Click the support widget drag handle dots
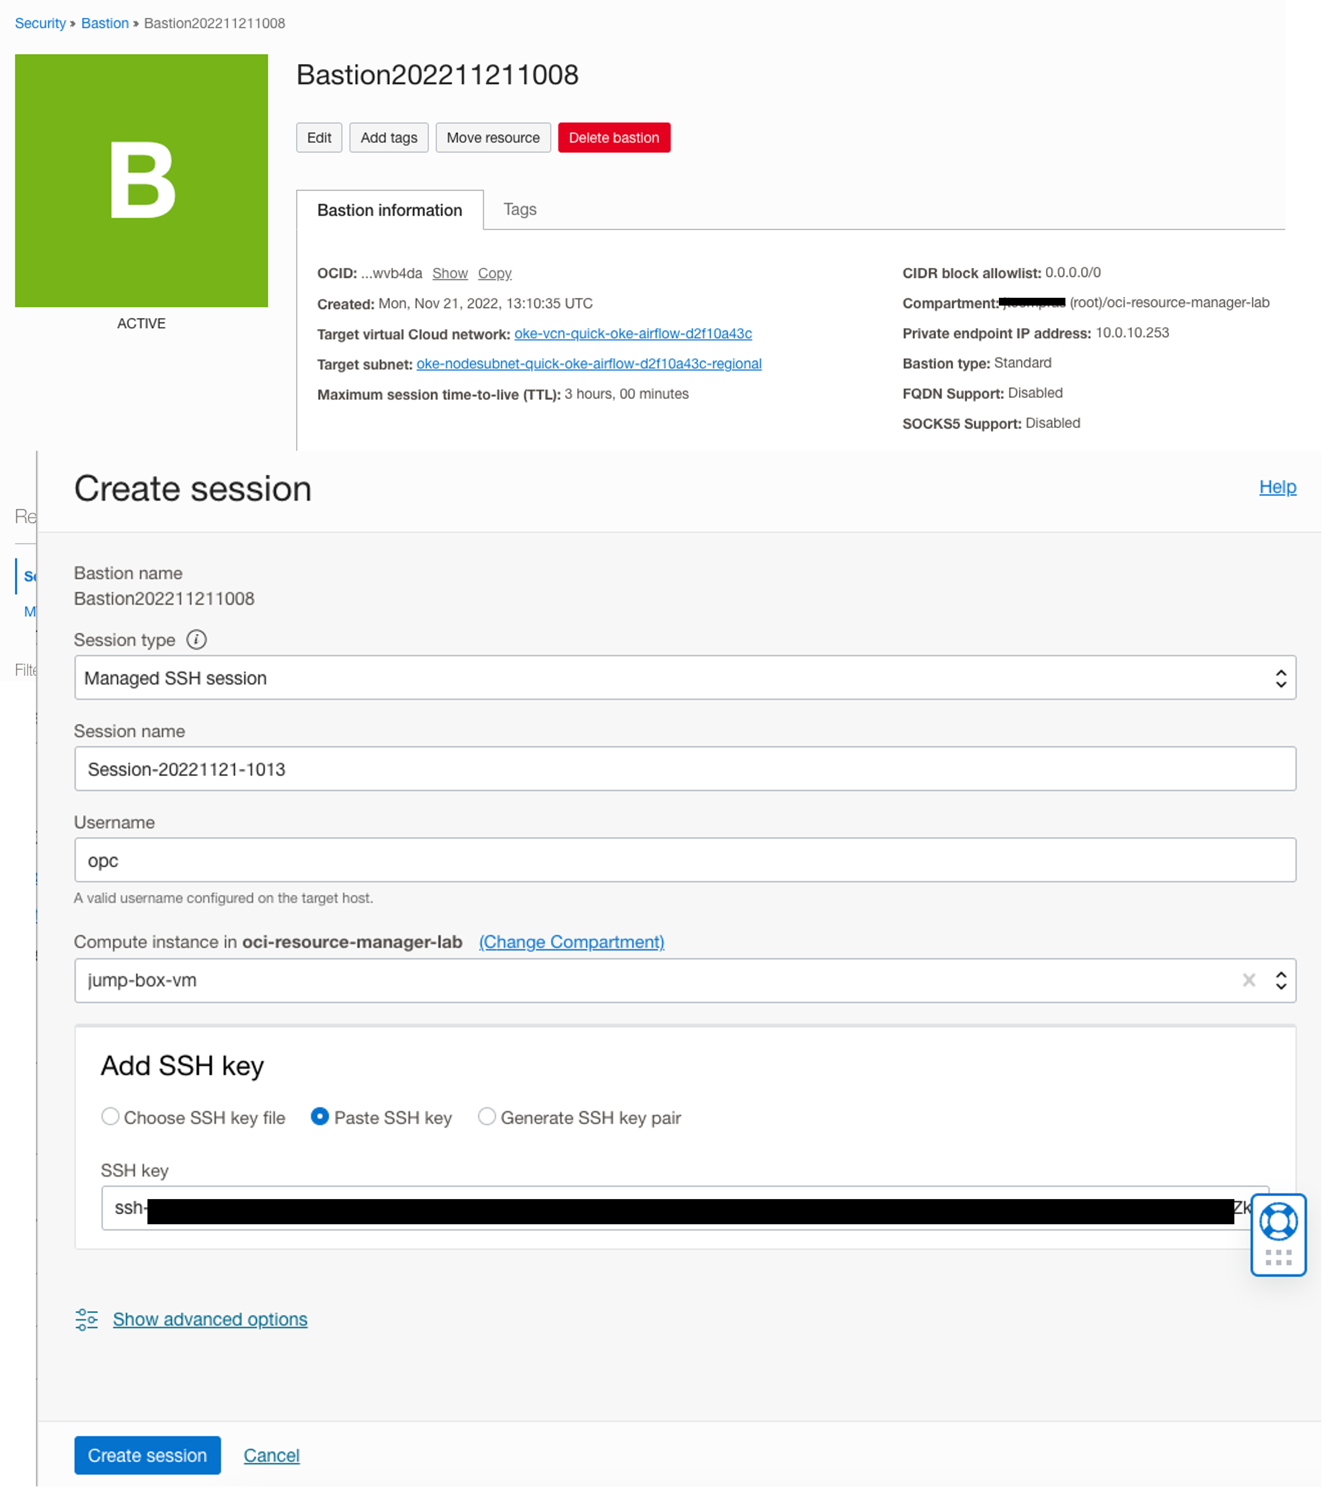Screen dimensions: 1326x1491 [x=1278, y=1257]
